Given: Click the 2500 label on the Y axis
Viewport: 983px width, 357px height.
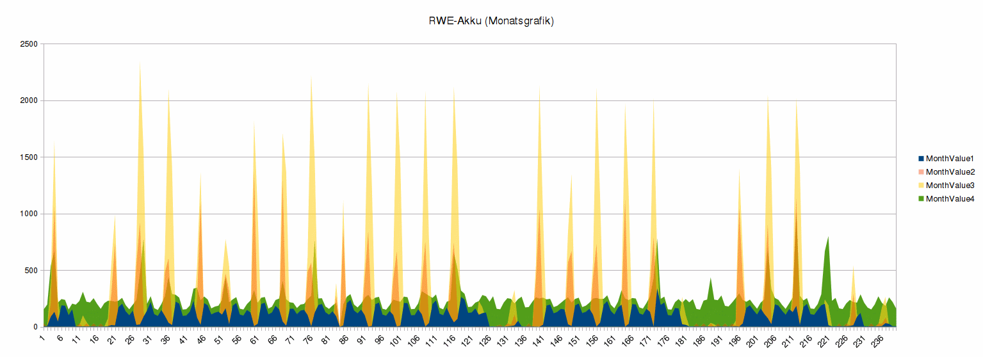Looking at the screenshot, I should click(29, 44).
